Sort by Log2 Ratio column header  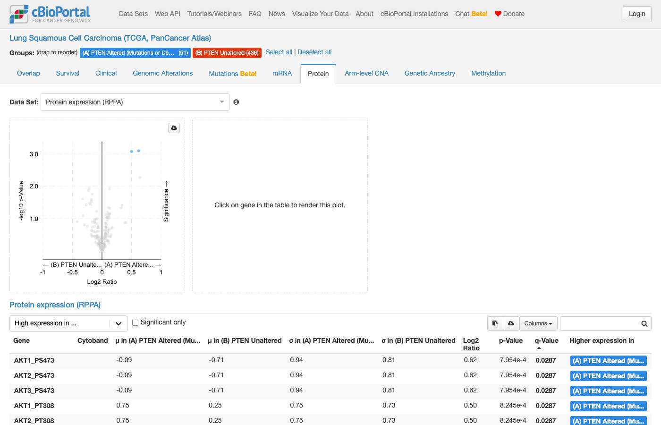point(471,344)
